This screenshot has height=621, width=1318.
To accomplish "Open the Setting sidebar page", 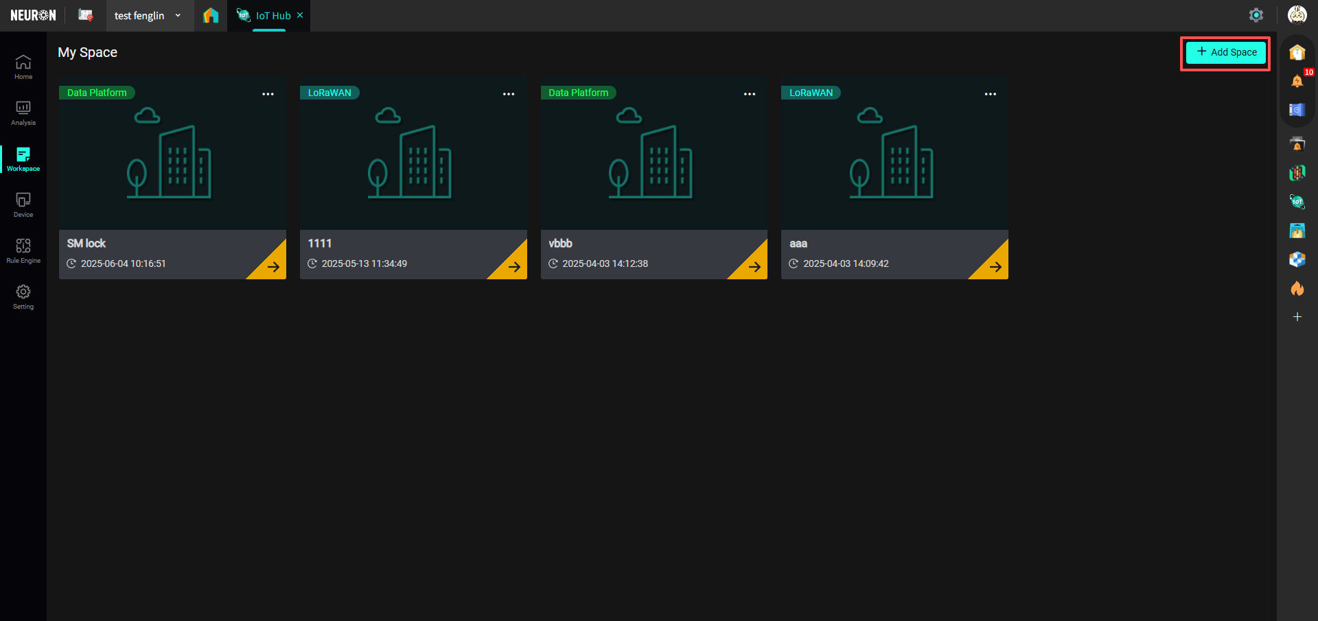I will tap(23, 297).
